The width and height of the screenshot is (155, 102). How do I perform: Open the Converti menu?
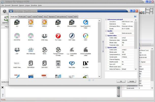8,5
